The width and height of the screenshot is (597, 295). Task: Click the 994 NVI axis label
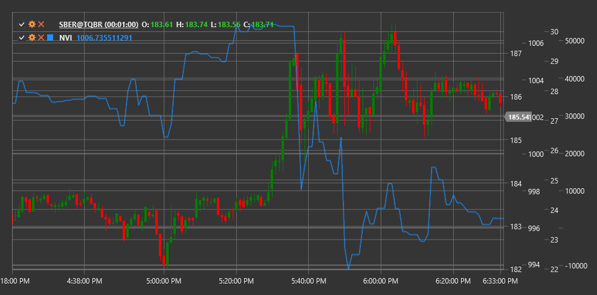(x=534, y=265)
